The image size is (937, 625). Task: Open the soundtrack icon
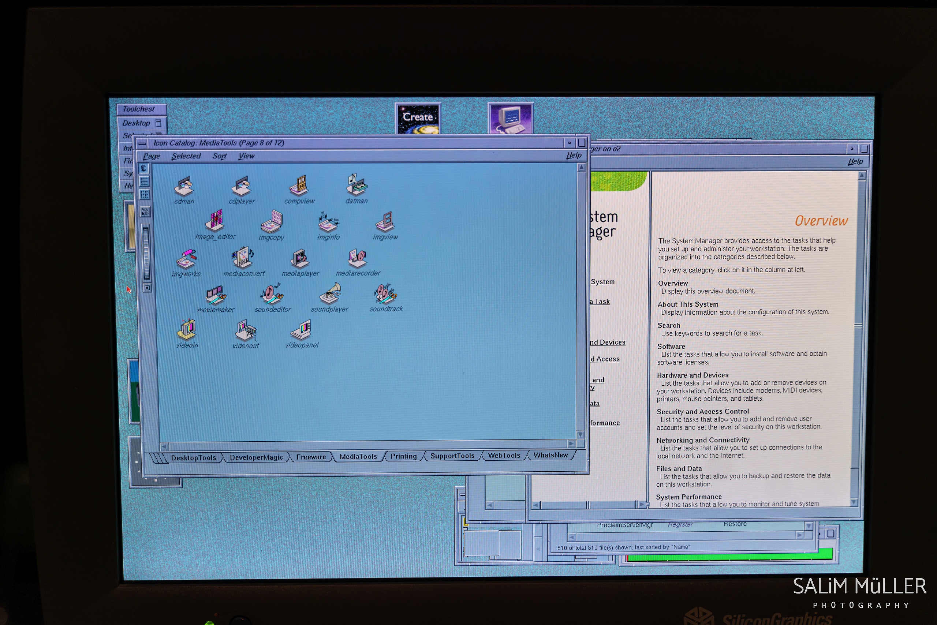coord(385,295)
